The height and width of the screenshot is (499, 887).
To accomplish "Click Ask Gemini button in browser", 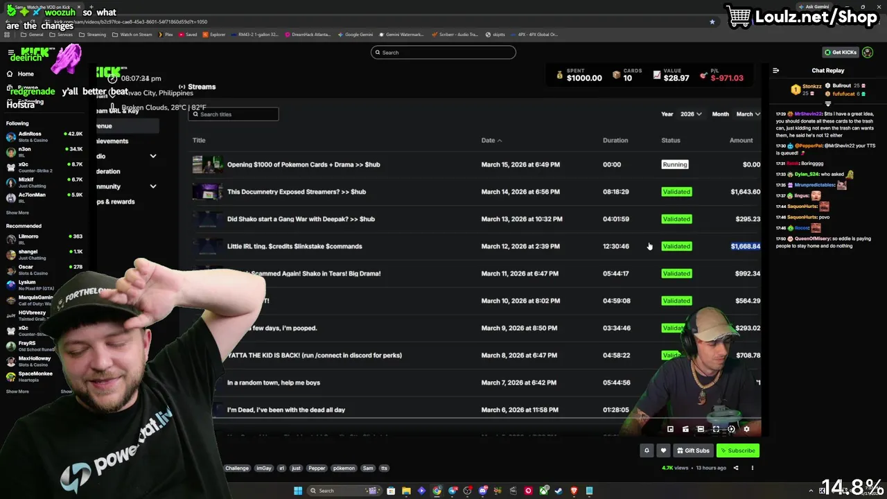I will click(x=814, y=7).
